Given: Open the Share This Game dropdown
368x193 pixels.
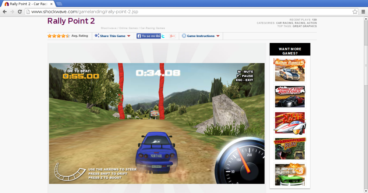Looking at the screenshot, I should tap(112, 36).
